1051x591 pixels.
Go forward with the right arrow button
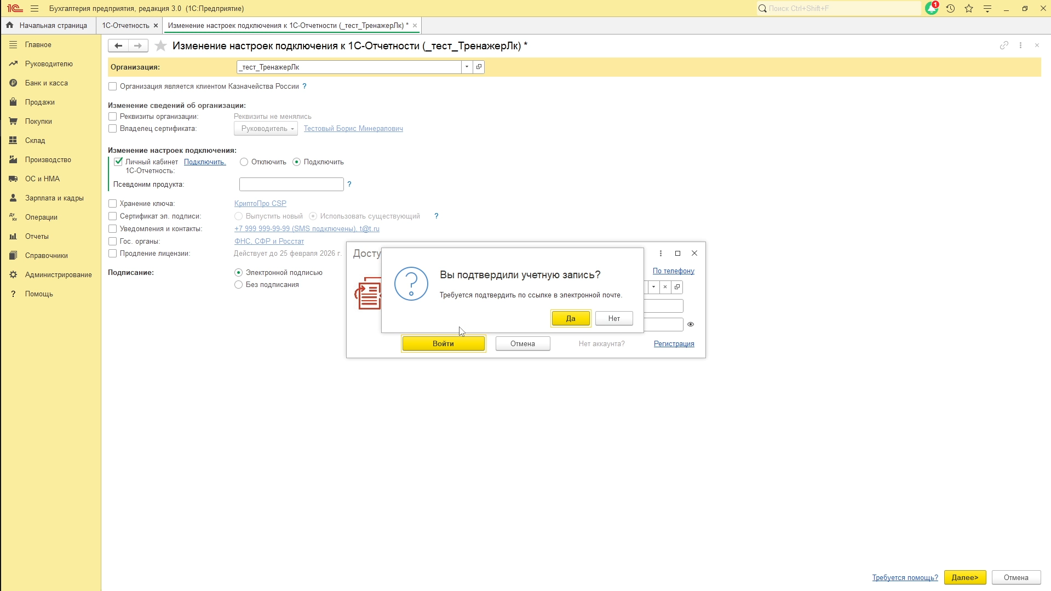click(138, 45)
